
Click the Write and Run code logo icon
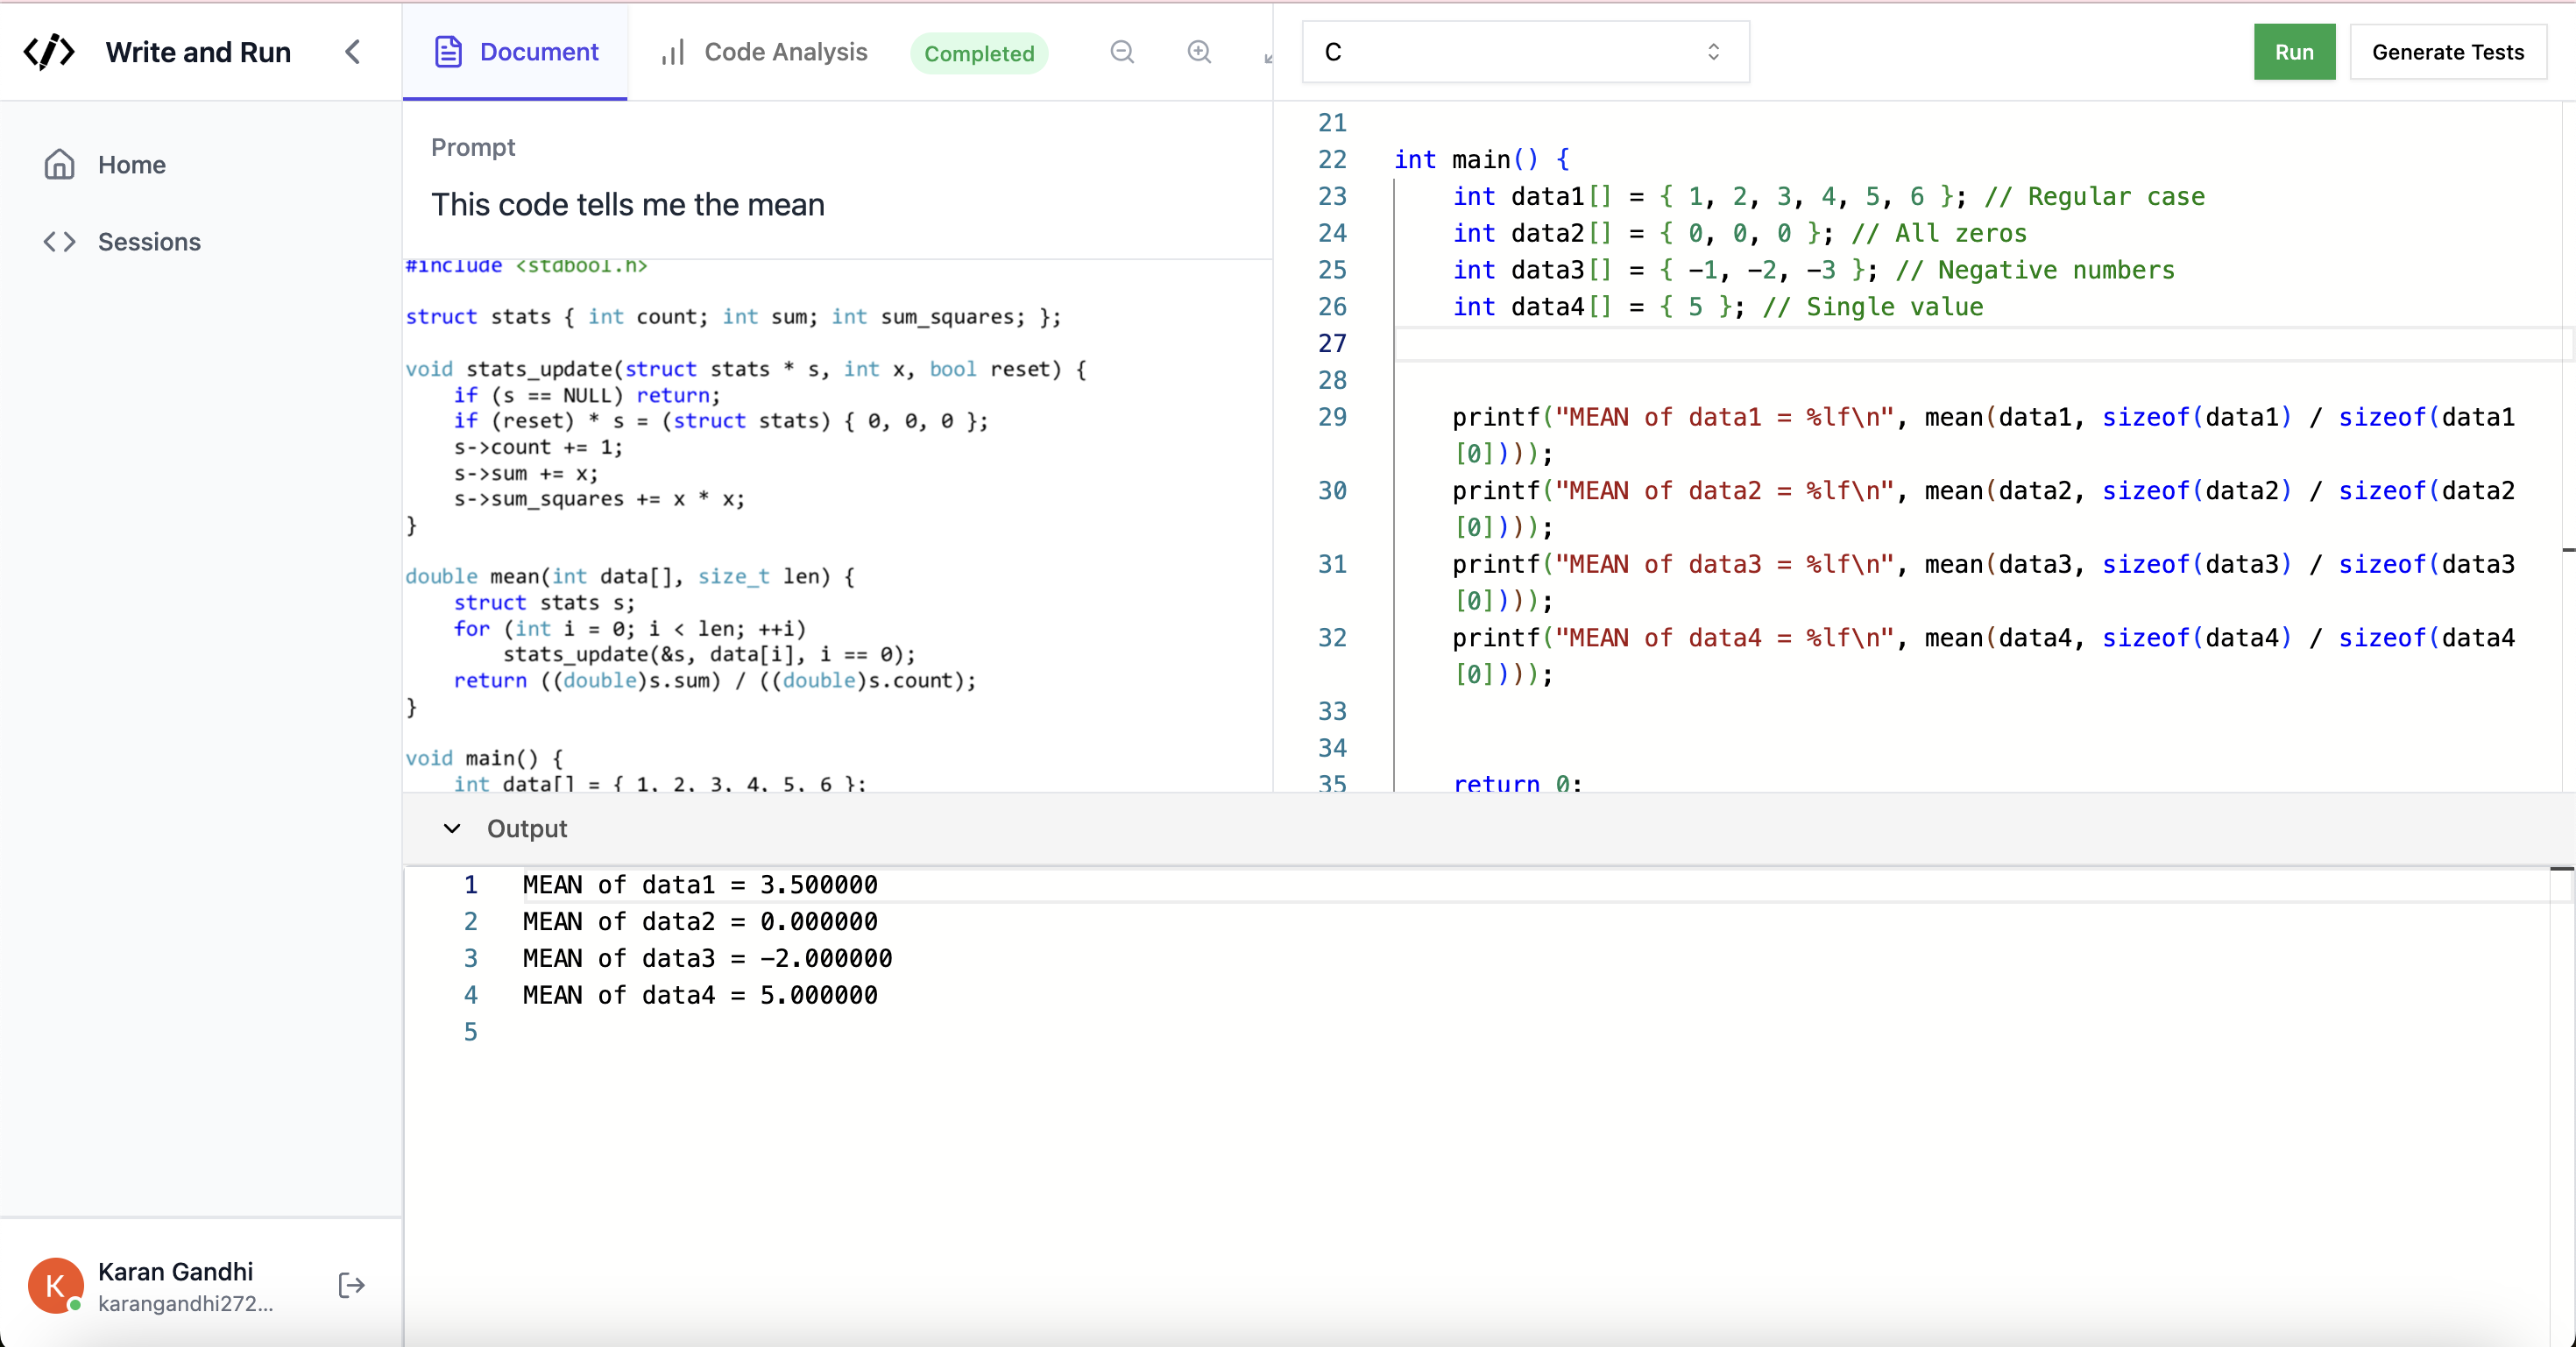tap(49, 52)
